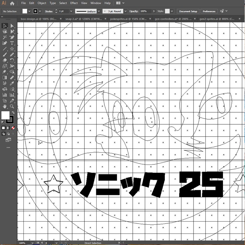Open the Window menu
The image size is (245, 245).
(x=96, y=3)
